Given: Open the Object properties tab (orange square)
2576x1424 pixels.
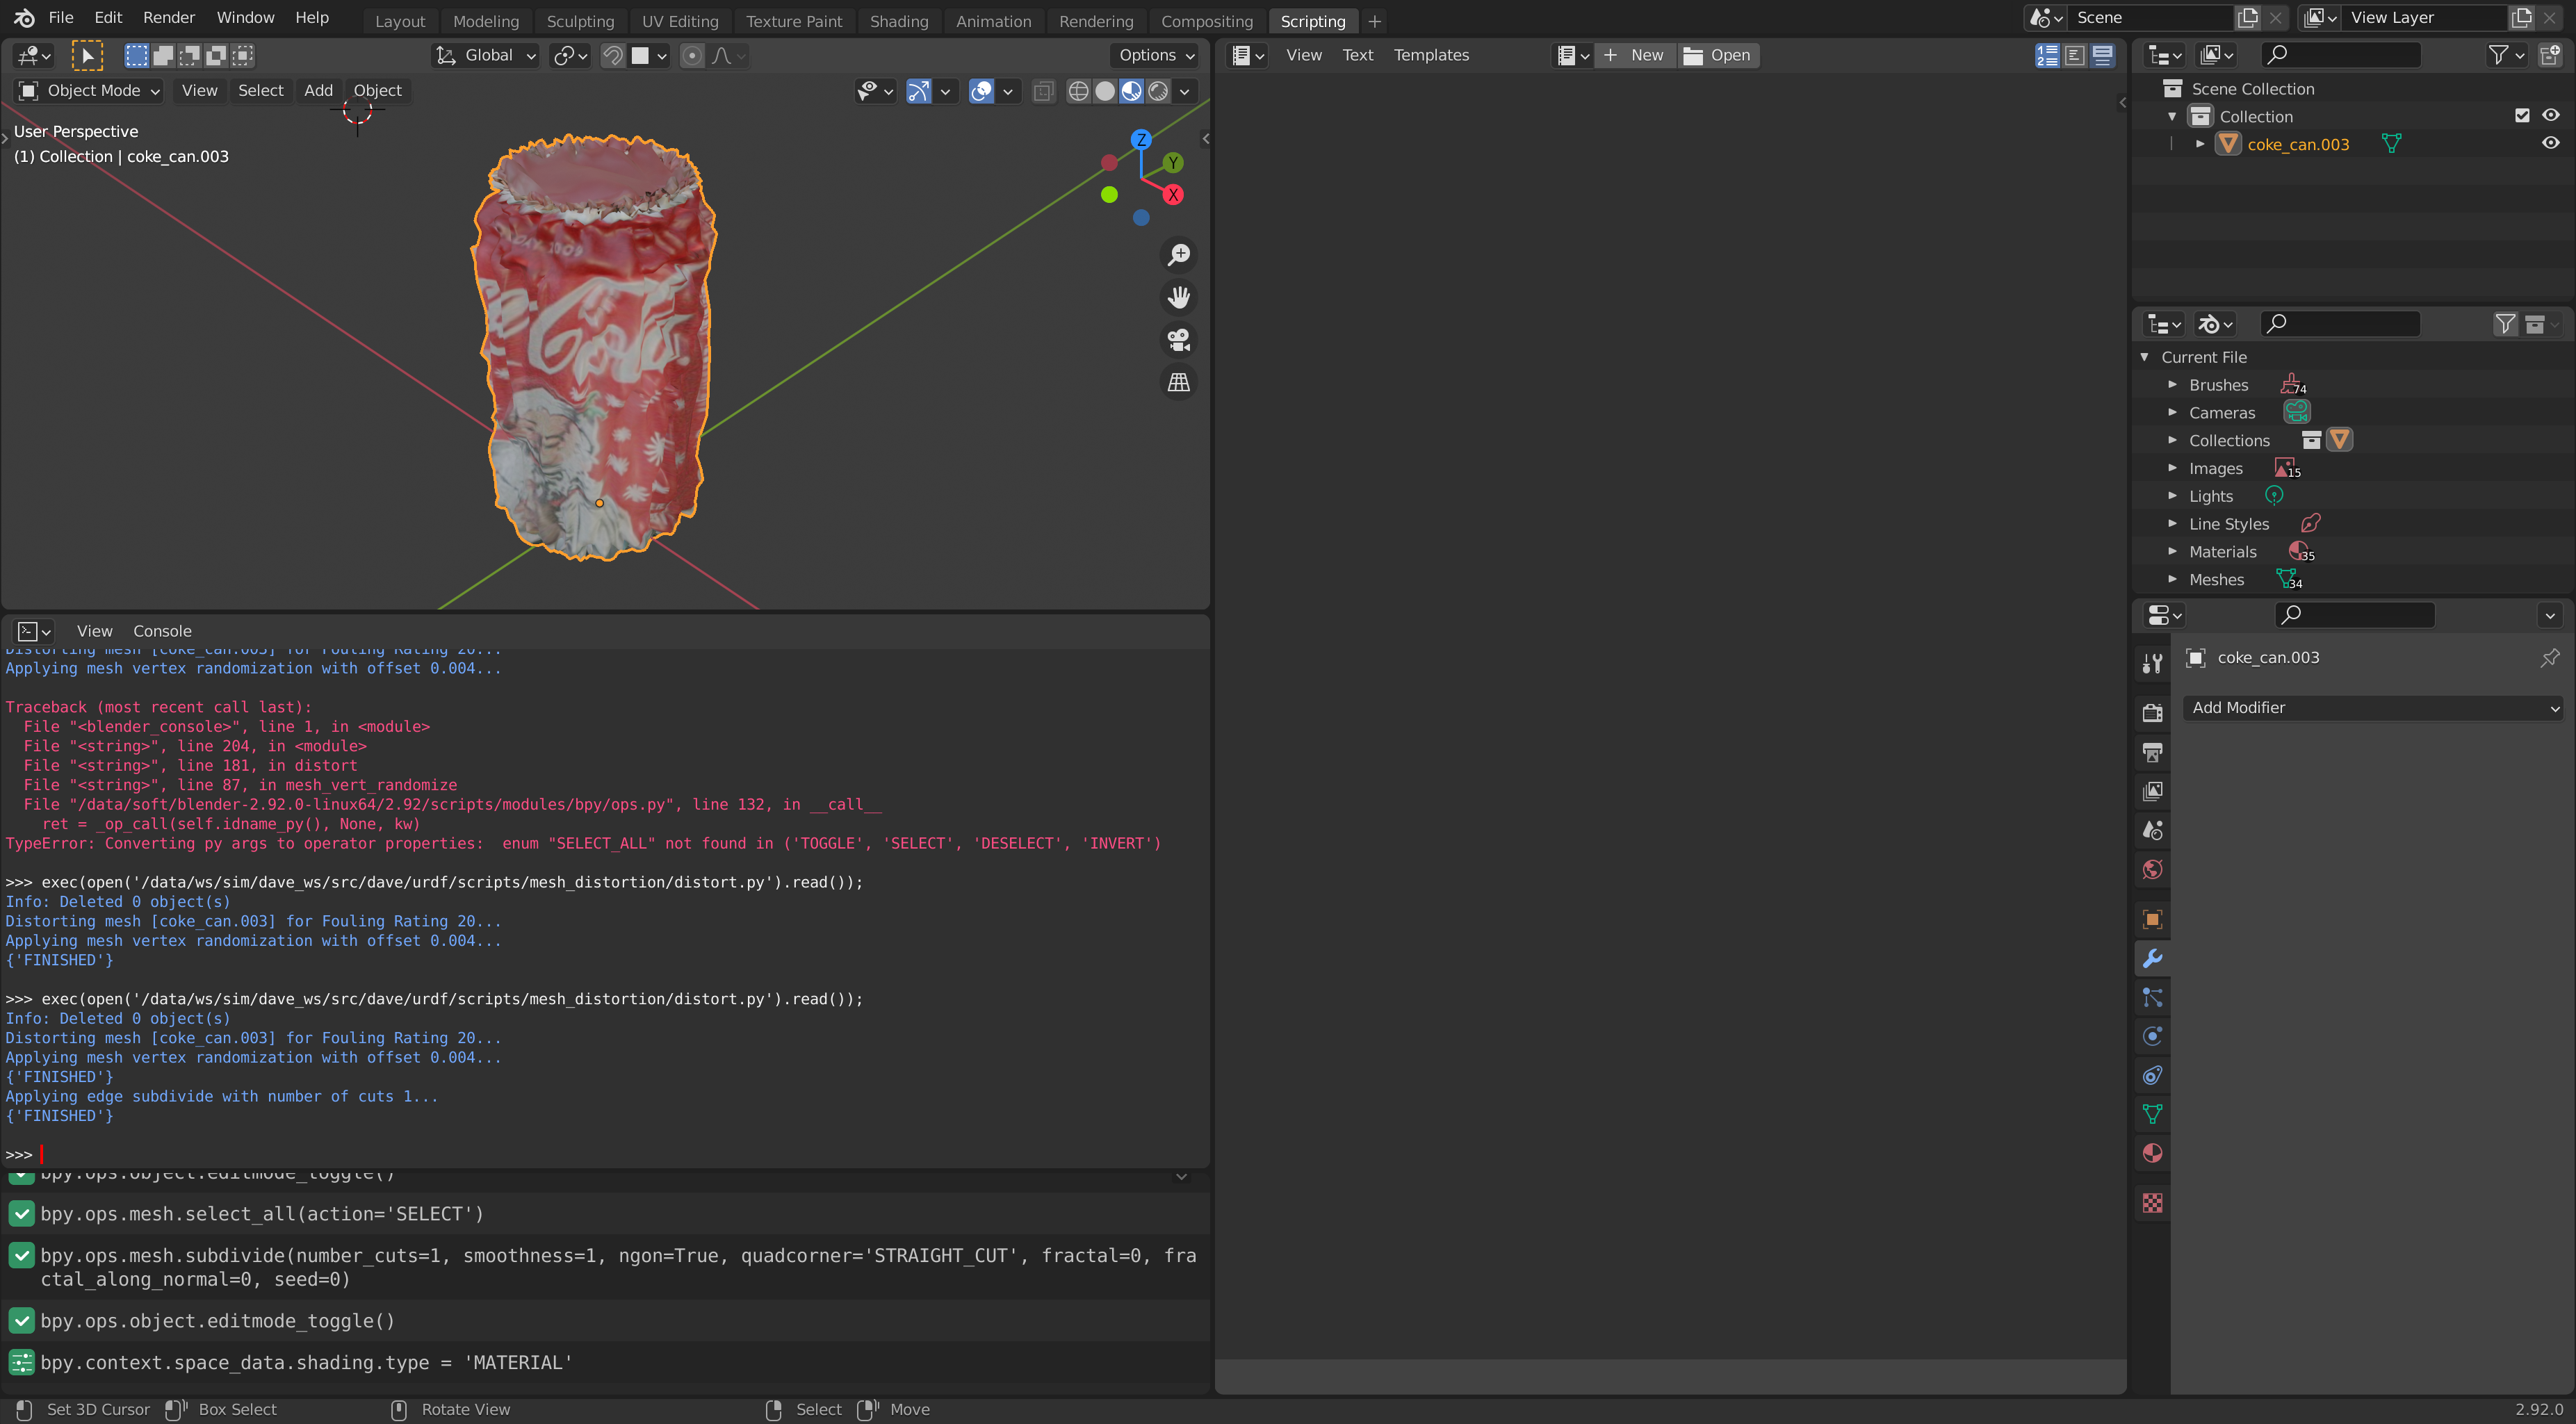Looking at the screenshot, I should [2152, 919].
